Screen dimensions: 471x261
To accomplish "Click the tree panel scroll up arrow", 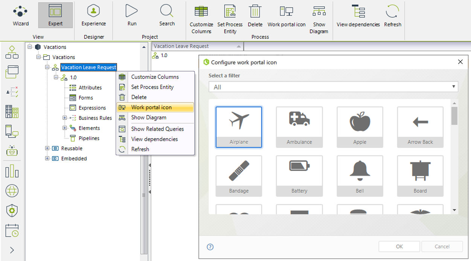I will click(x=144, y=47).
